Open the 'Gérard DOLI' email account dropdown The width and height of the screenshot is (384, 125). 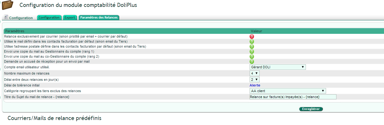[278, 67]
